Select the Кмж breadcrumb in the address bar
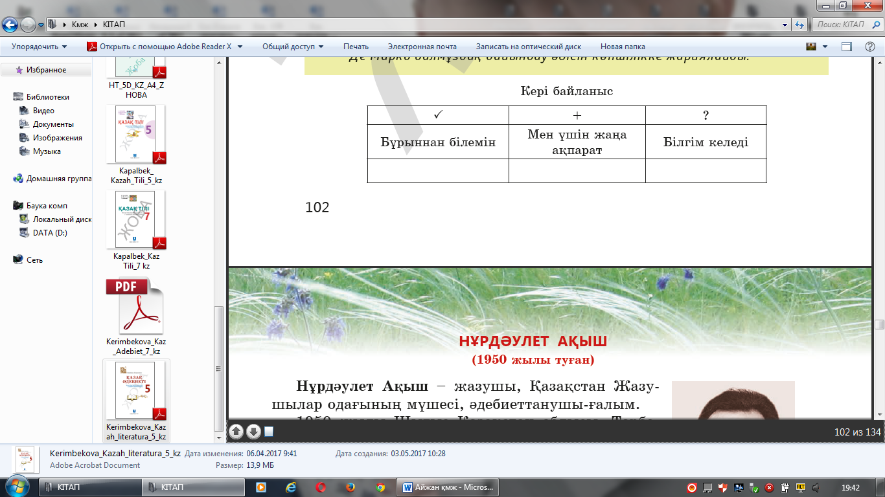The height and width of the screenshot is (497, 885). click(x=80, y=25)
